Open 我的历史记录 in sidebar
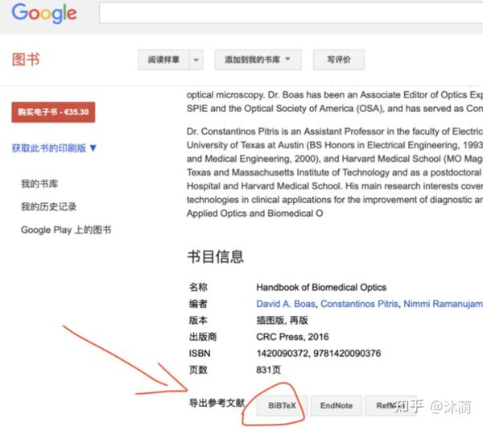Image resolution: width=483 pixels, height=427 pixels. (48, 207)
